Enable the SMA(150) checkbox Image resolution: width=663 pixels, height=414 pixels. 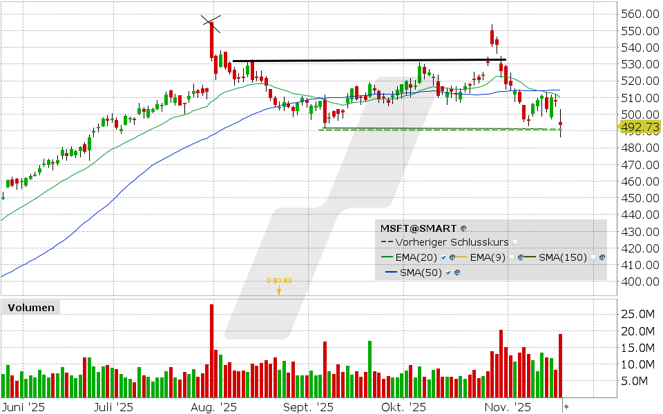click(592, 258)
